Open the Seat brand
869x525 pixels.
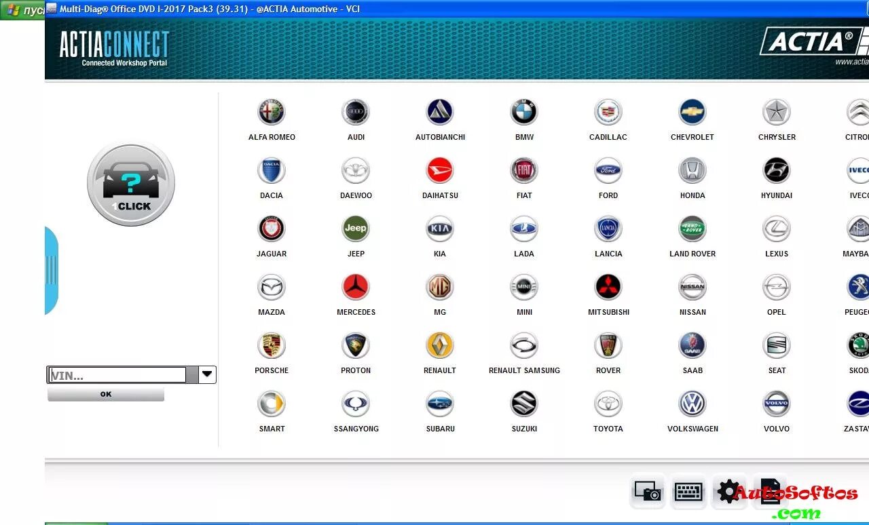[x=777, y=345]
